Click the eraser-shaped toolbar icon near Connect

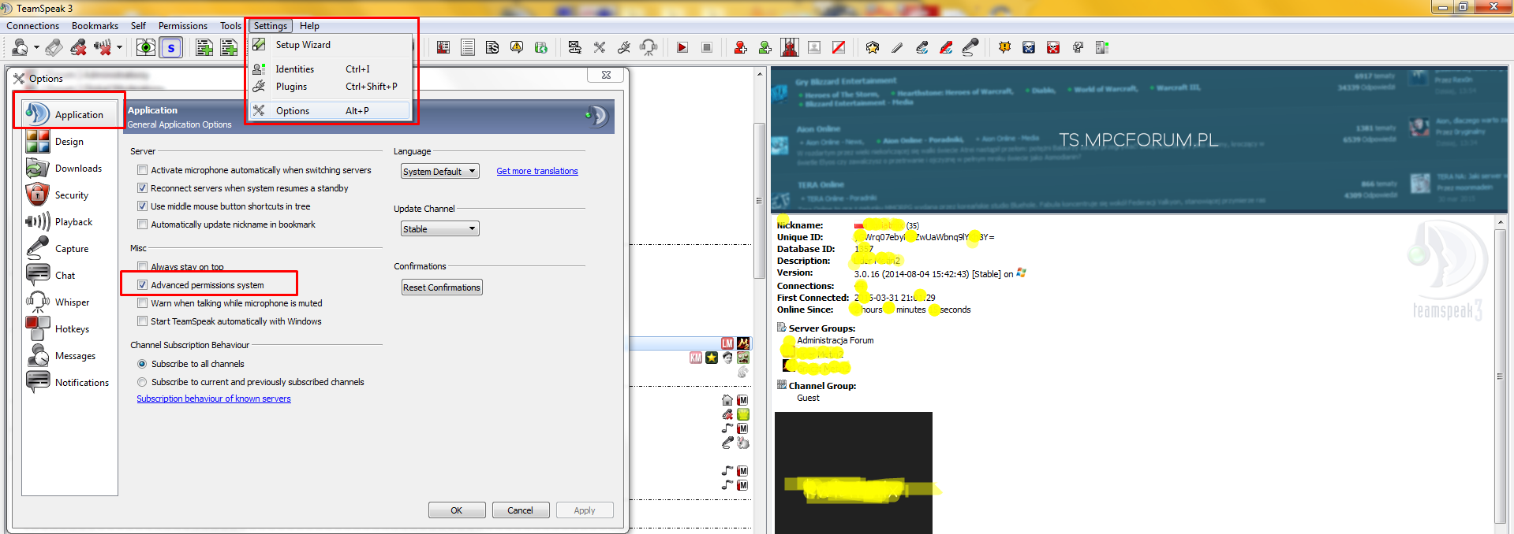point(54,48)
